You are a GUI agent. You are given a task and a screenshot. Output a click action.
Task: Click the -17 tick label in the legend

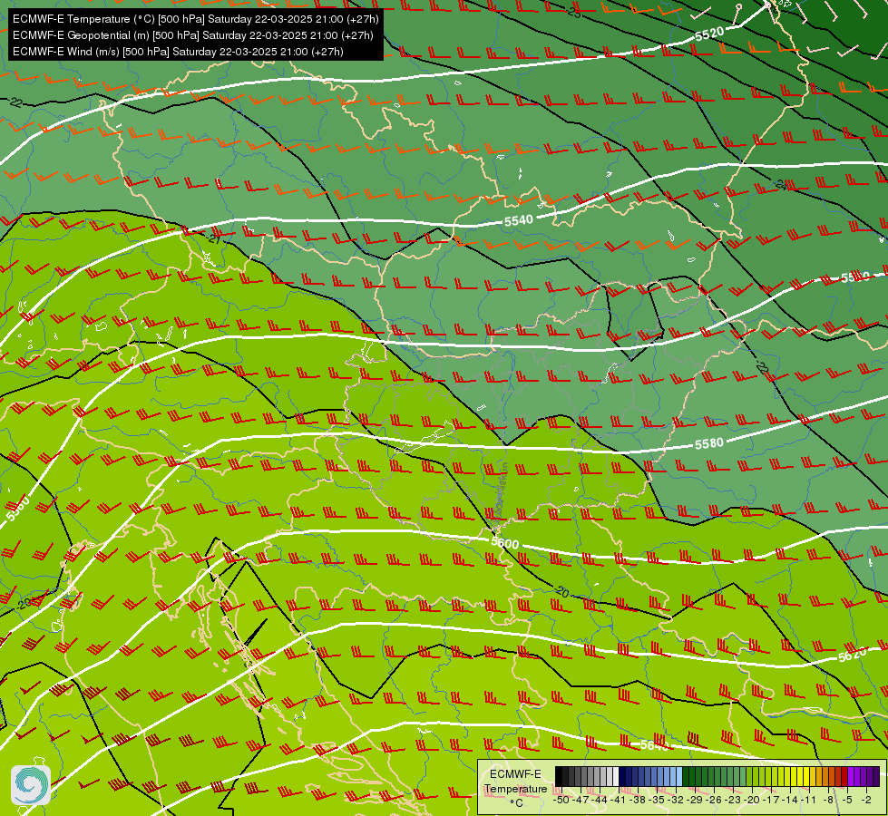771,800
